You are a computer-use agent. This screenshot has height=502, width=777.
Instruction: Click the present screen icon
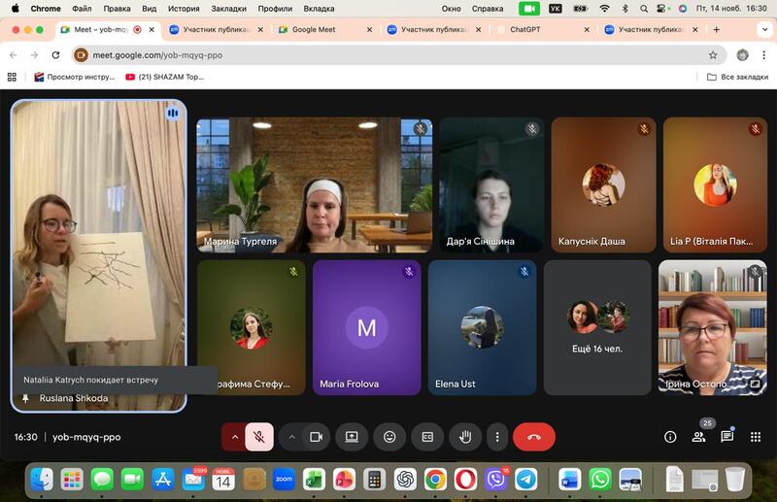352,437
